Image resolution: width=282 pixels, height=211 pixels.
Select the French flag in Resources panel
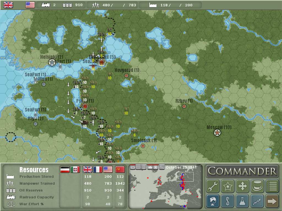coord(98,169)
